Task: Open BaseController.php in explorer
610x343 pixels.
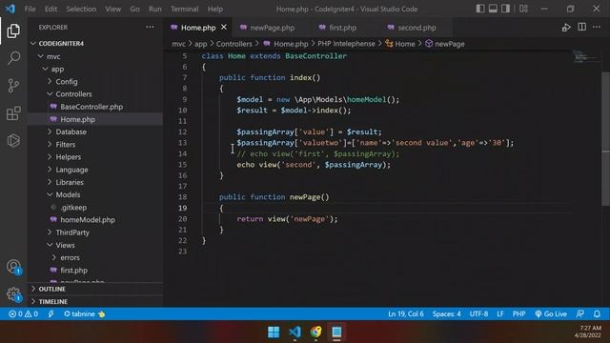Action: 91,107
